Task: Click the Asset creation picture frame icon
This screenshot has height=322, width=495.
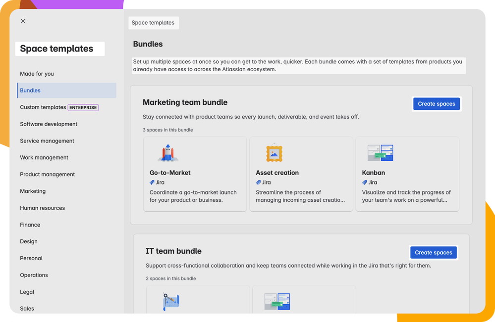Action: coord(274,153)
